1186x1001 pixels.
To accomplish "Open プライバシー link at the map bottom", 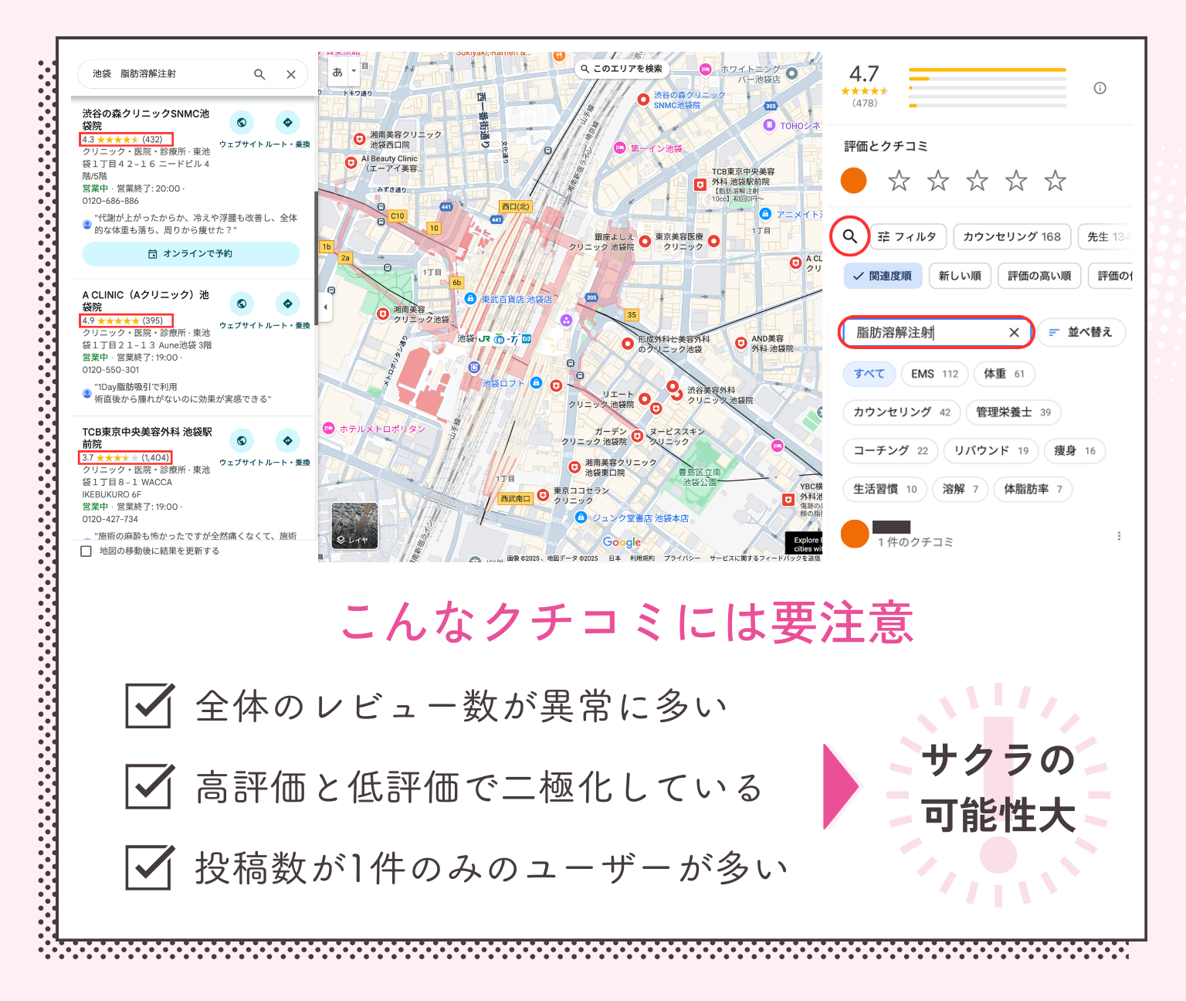I will [x=682, y=558].
